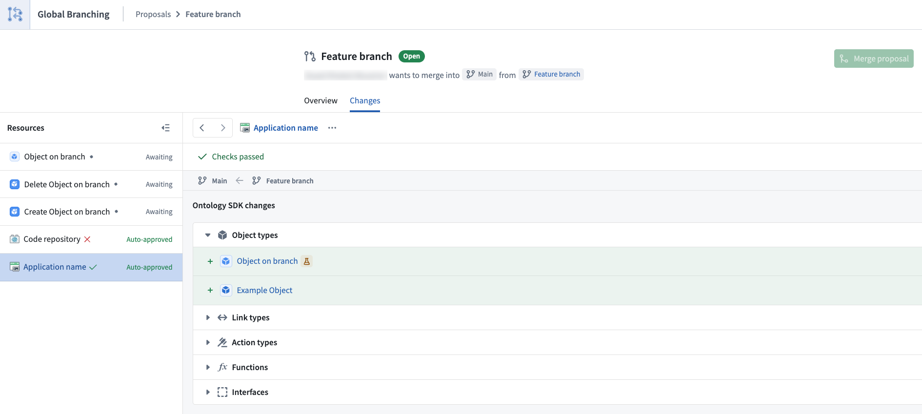
Task: Select Create Object on branch resource
Action: [91, 212]
